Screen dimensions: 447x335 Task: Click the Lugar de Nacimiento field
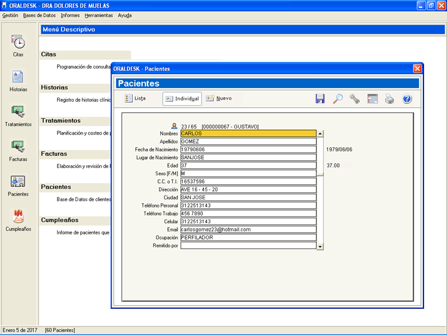tap(248, 157)
